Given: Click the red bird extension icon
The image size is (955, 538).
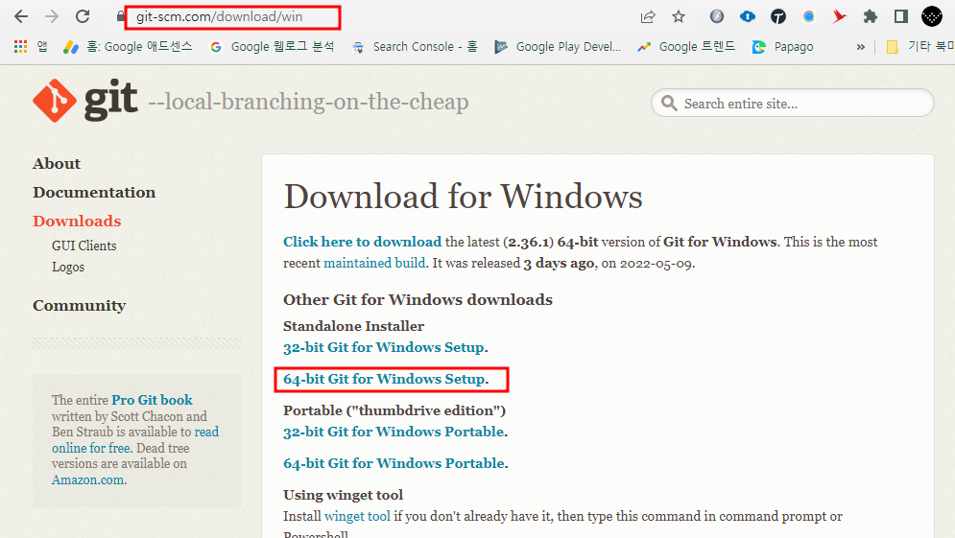Looking at the screenshot, I should (839, 16).
